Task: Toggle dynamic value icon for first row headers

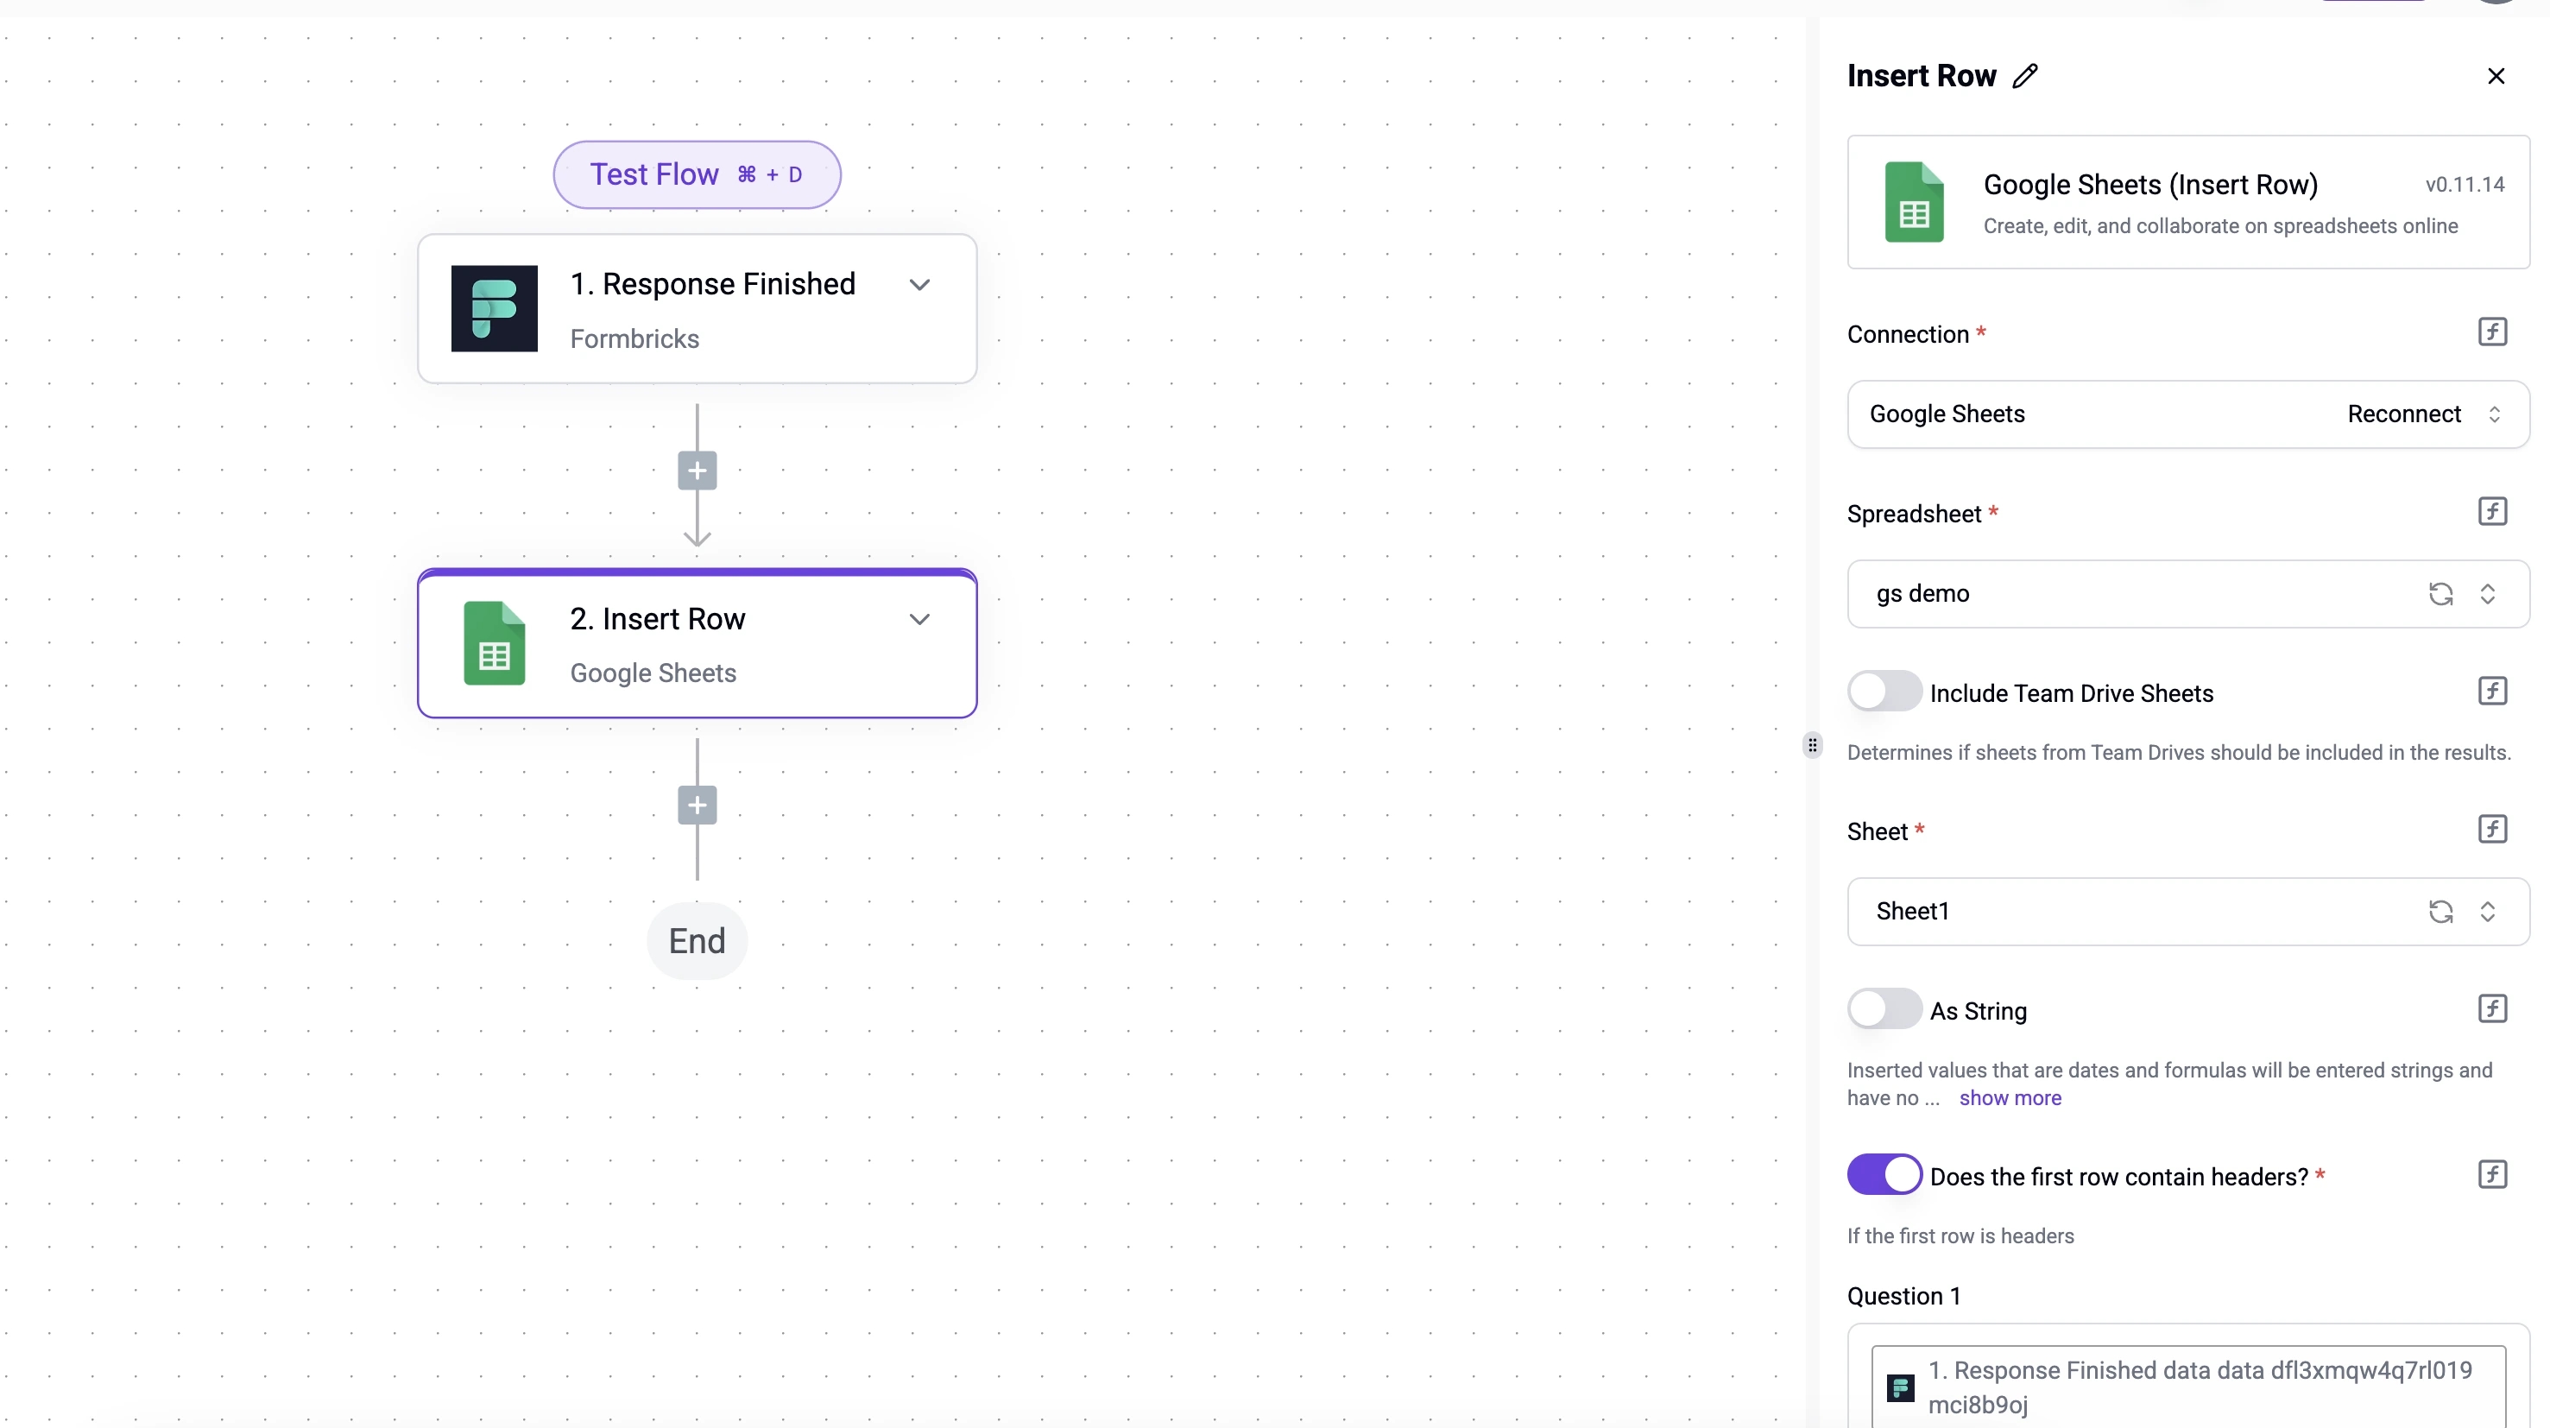Action: point(2491,1174)
